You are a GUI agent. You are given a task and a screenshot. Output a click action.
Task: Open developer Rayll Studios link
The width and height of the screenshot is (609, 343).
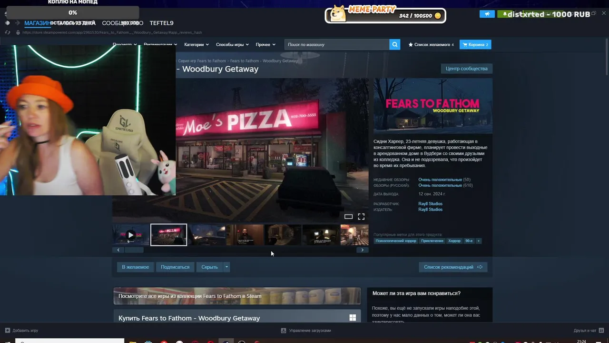(430, 204)
